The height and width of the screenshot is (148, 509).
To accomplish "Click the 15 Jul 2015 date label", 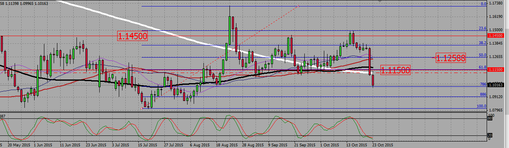I will point(147,145).
